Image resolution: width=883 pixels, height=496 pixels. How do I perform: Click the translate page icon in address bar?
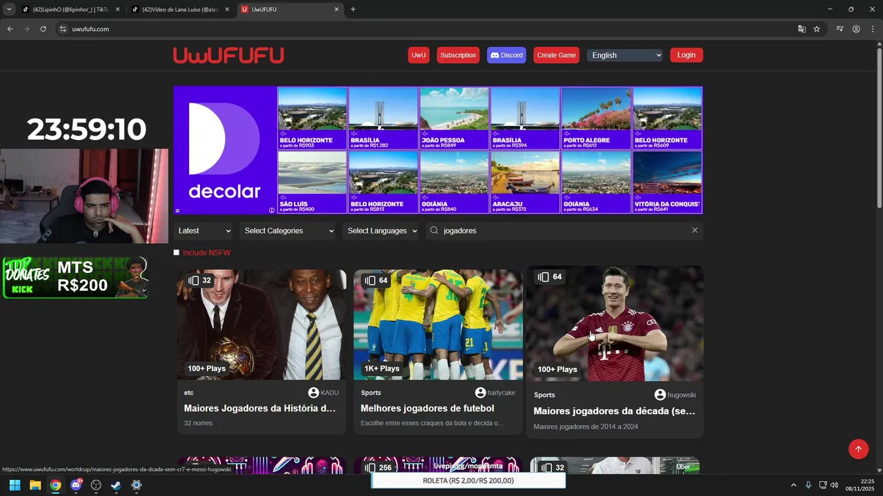pyautogui.click(x=802, y=29)
